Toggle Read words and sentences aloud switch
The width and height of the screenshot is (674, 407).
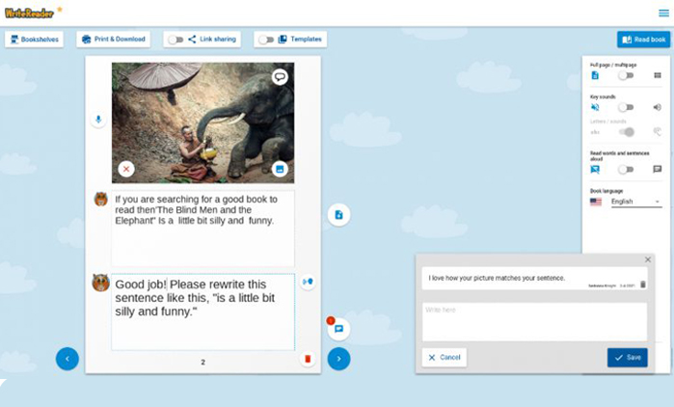click(x=626, y=170)
